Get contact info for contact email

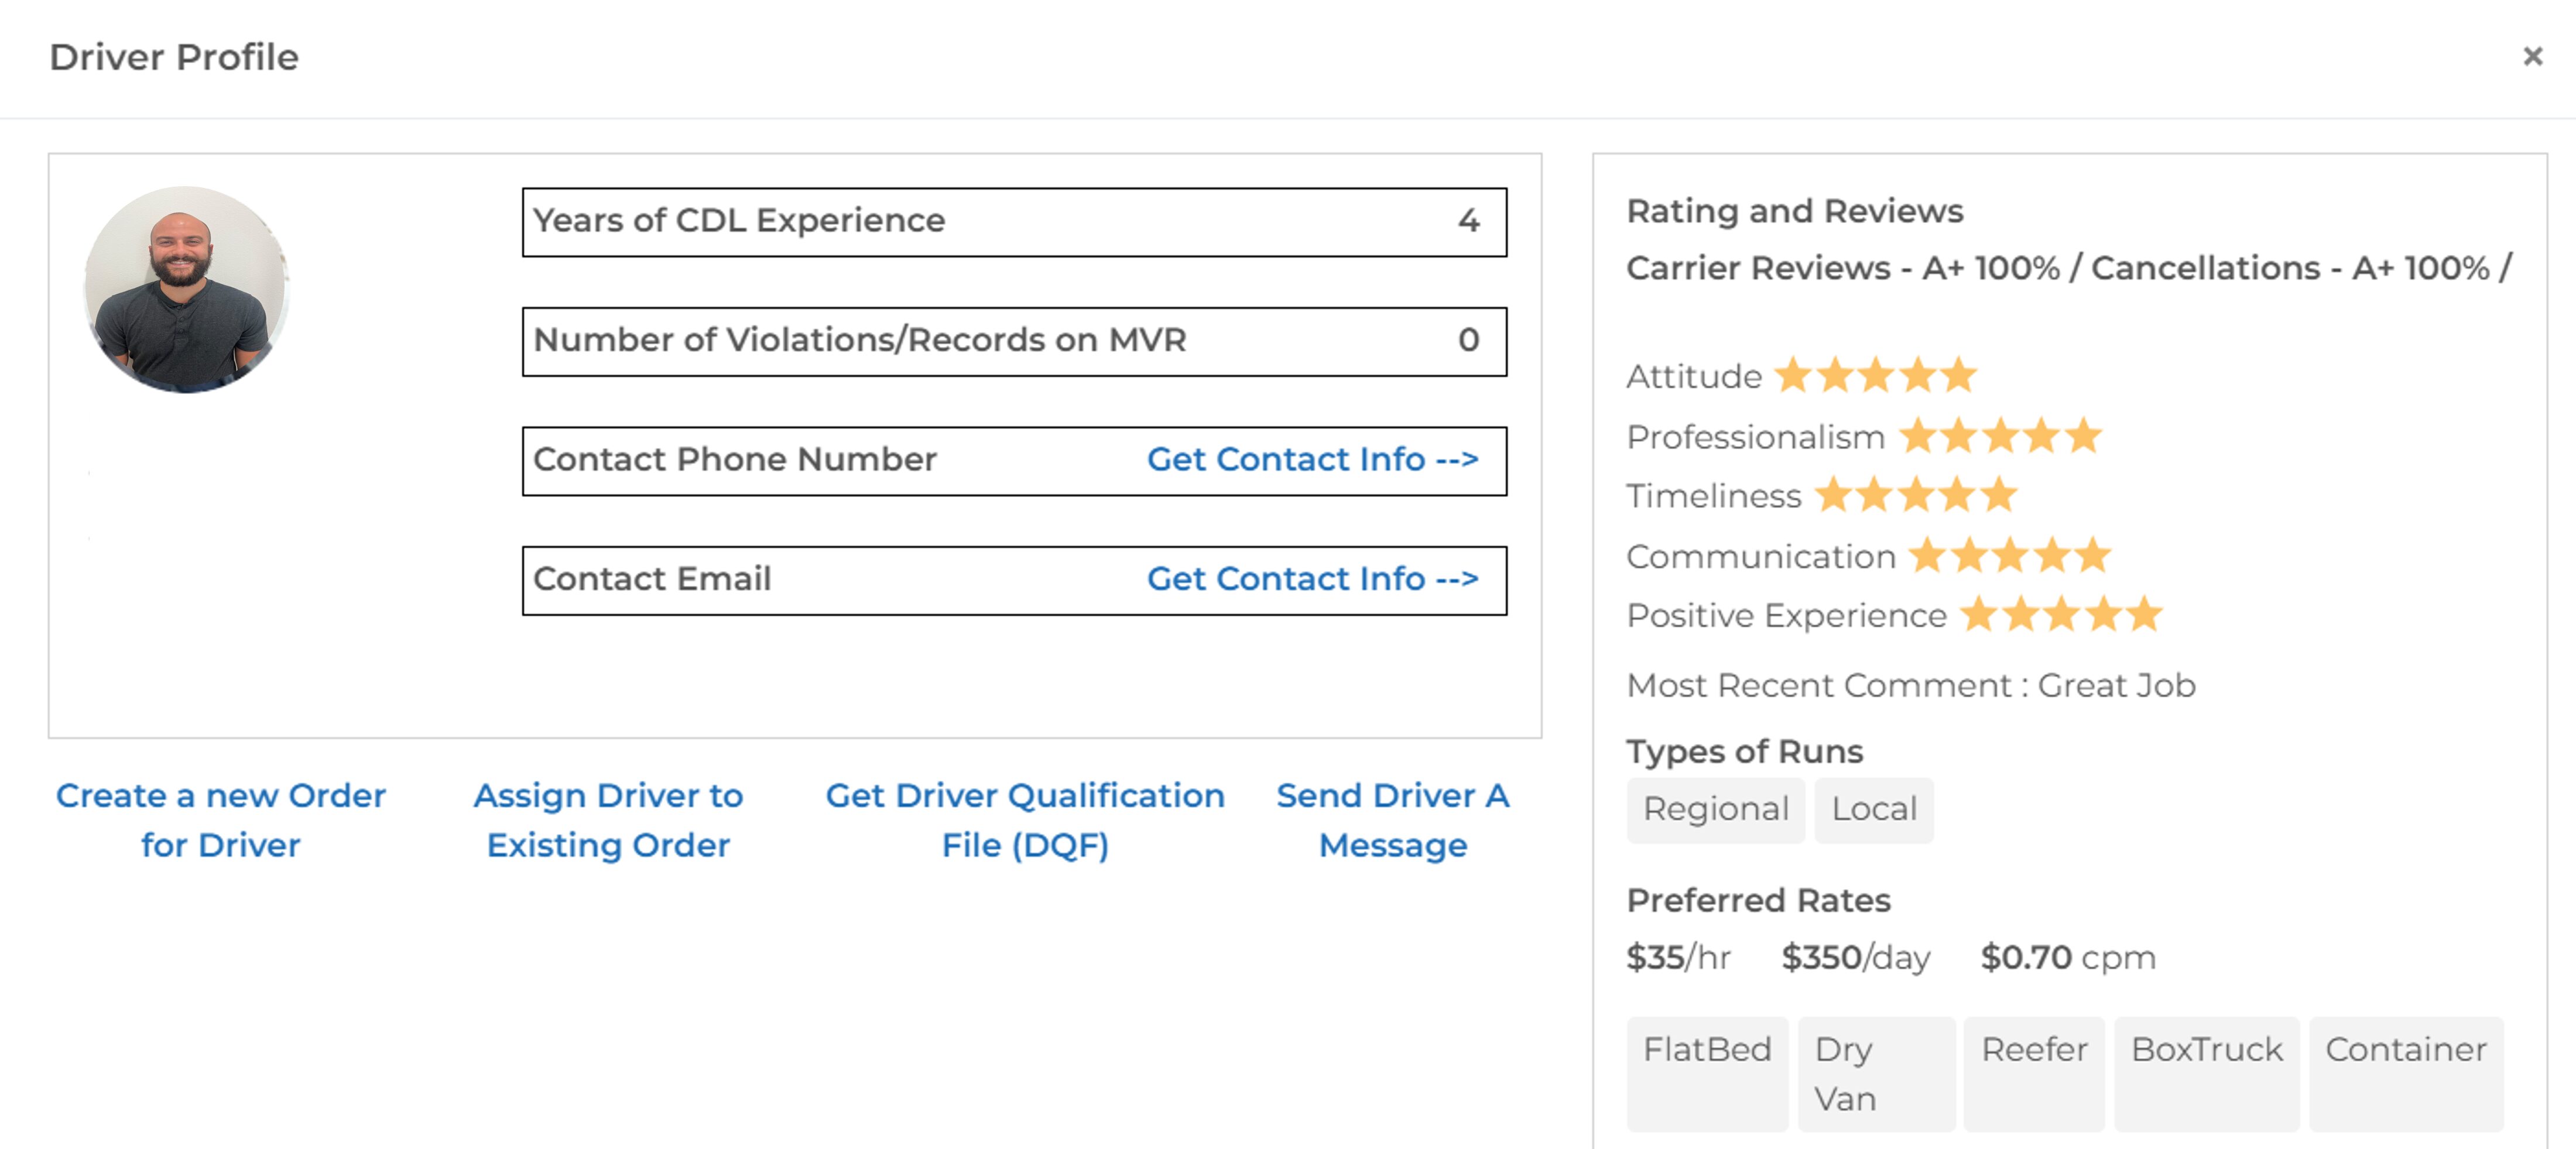pos(1312,578)
